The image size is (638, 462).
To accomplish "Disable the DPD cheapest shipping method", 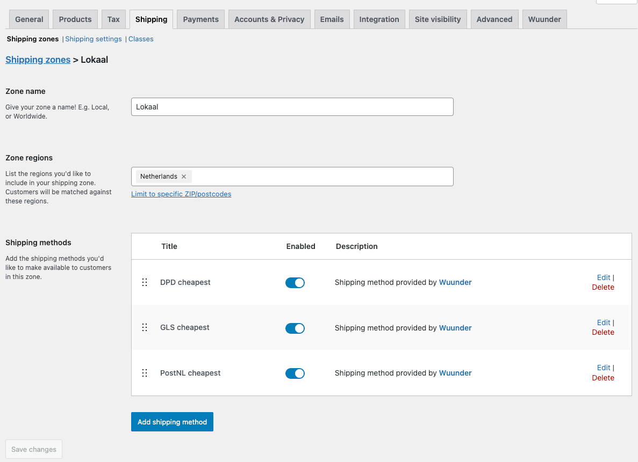I will pyautogui.click(x=295, y=283).
